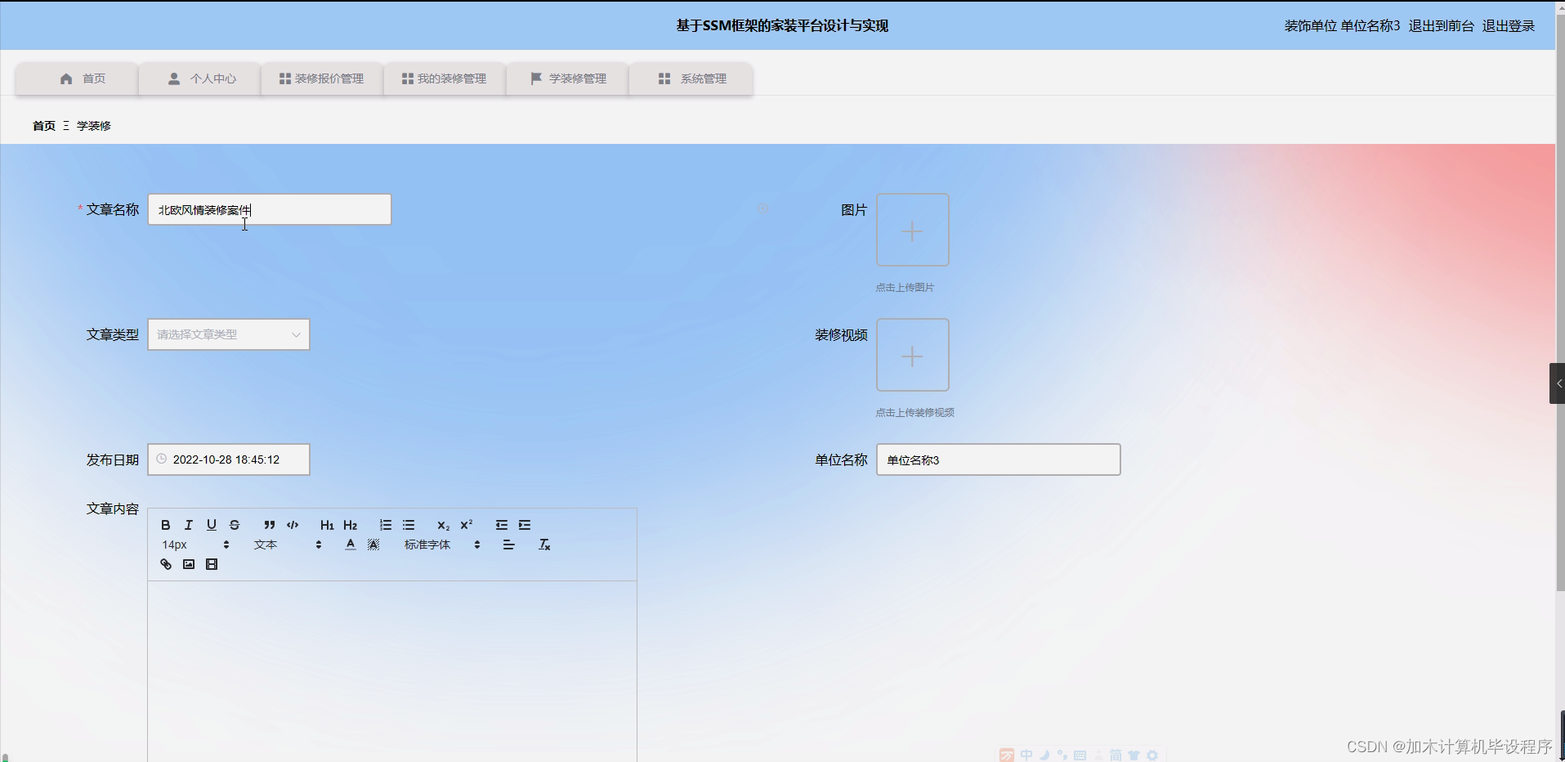
Task: Open the code view icon
Action: click(293, 525)
